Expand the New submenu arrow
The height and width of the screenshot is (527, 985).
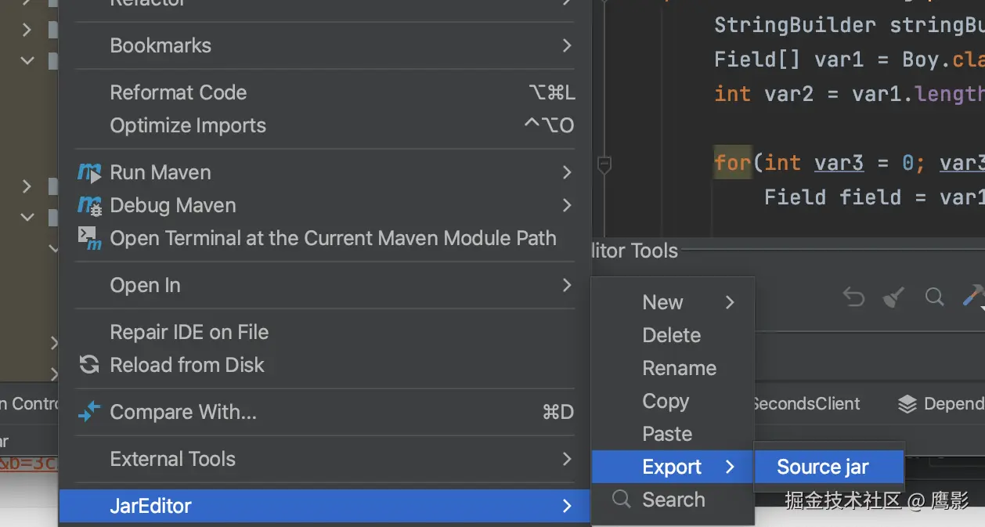[x=730, y=302]
